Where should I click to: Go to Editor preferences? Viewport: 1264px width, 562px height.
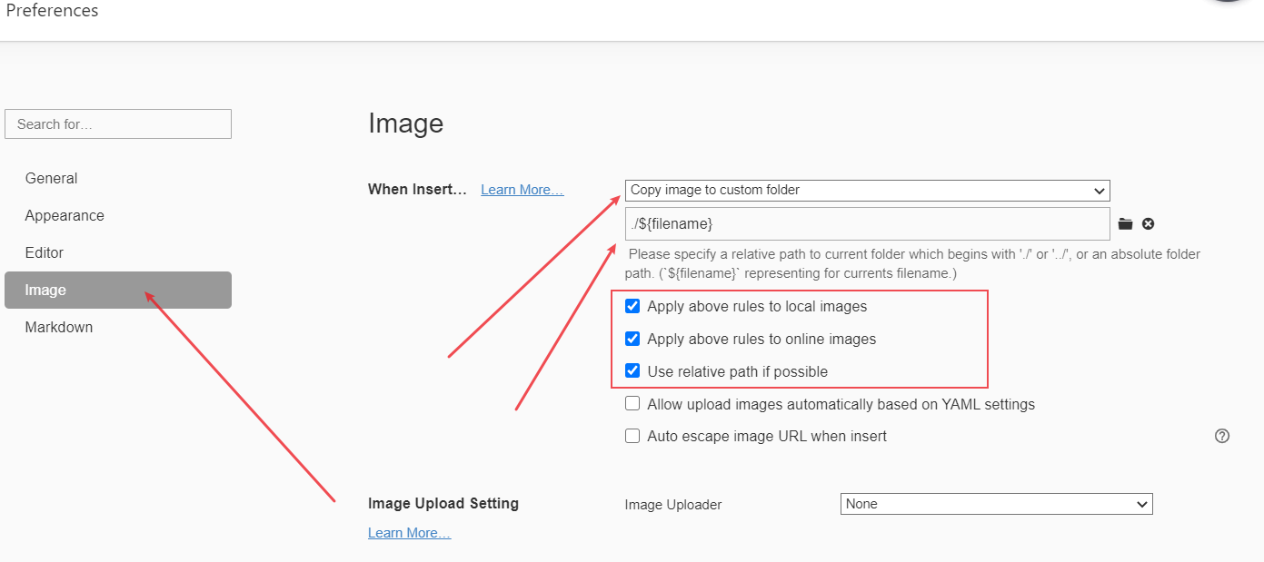(x=45, y=253)
